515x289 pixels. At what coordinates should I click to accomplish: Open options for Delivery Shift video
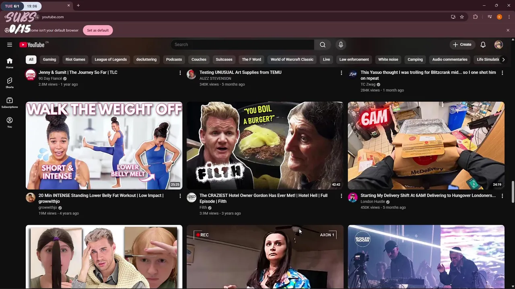coord(502,196)
